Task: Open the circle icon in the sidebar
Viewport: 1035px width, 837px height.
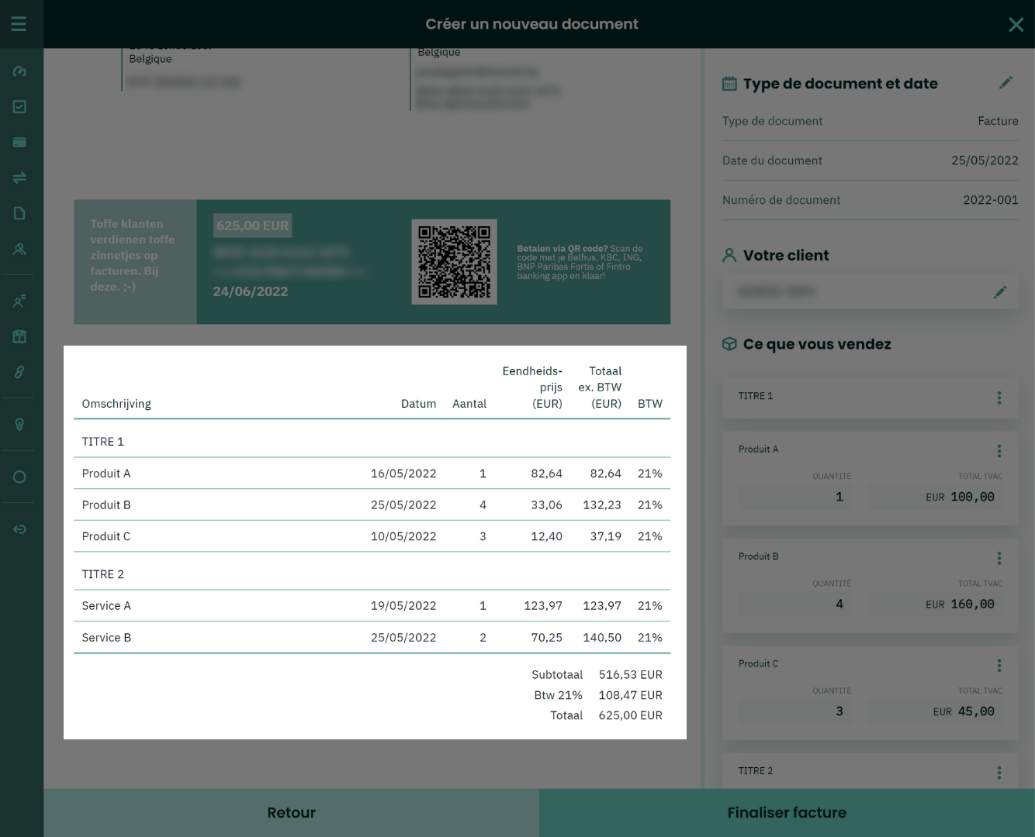Action: click(x=19, y=477)
